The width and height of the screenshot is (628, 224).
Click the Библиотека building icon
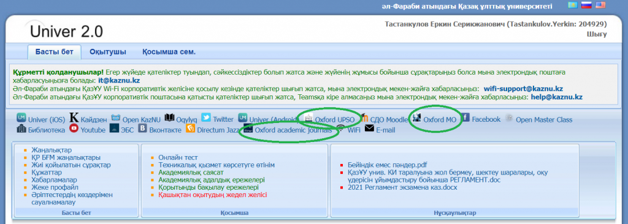point(21,129)
